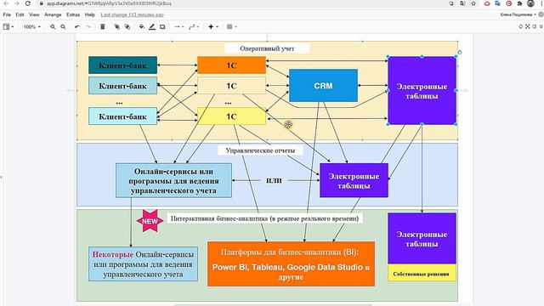Screen dimensions: 544x306
Task: Toggle shadow with the rectangle icon
Action: [162, 26]
